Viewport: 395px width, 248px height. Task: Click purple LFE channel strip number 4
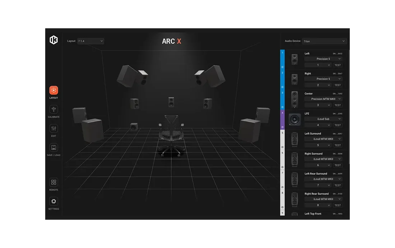pyautogui.click(x=282, y=120)
